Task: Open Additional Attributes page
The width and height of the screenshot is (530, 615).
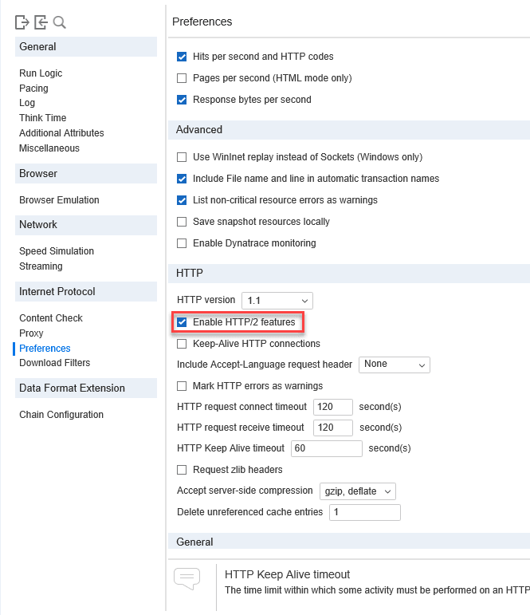Action: 61,133
